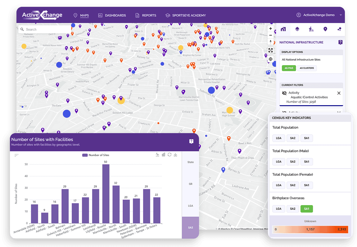Screen dimensions: 357x247
Task: Open the chart menu hamburger icon
Action: tap(16, 155)
